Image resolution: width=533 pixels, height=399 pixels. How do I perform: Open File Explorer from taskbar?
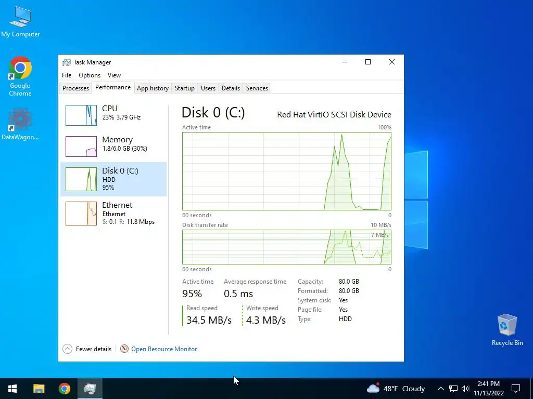click(x=39, y=389)
